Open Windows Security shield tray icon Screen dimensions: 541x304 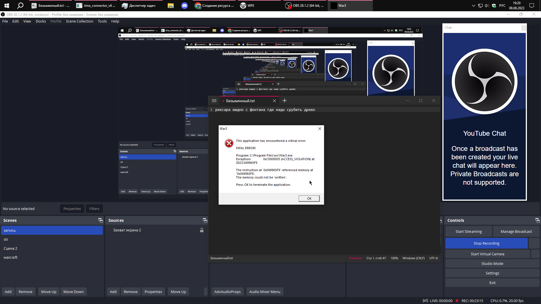[x=494, y=6]
